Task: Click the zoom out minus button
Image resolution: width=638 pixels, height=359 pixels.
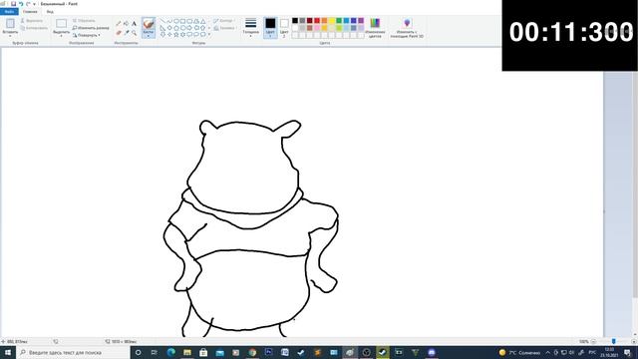Action: tap(593, 341)
